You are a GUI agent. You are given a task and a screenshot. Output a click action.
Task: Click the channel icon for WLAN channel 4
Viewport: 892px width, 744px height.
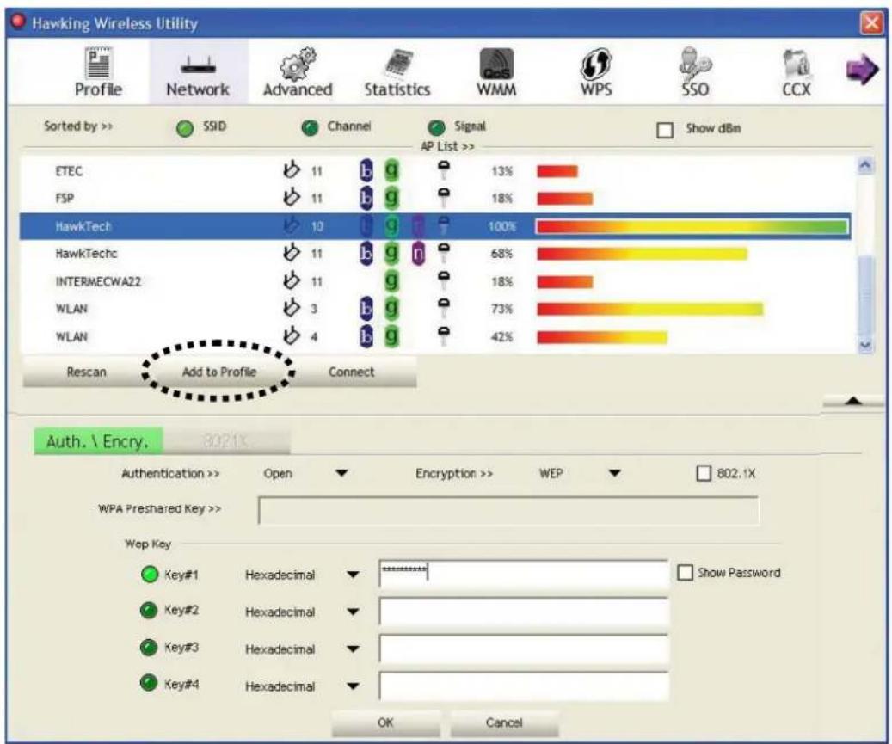(x=292, y=335)
